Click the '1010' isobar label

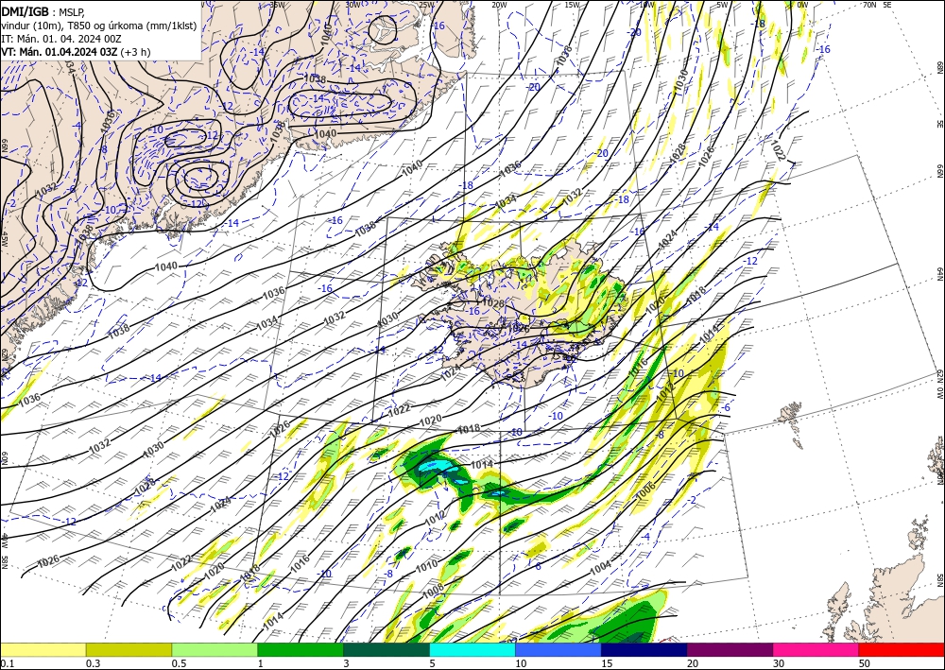click(x=427, y=566)
